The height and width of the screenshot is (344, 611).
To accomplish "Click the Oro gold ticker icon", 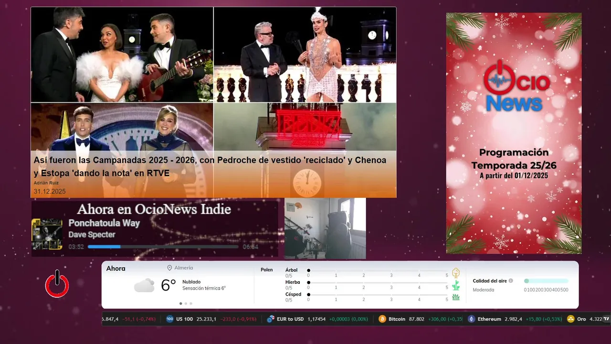I will (x=570, y=319).
